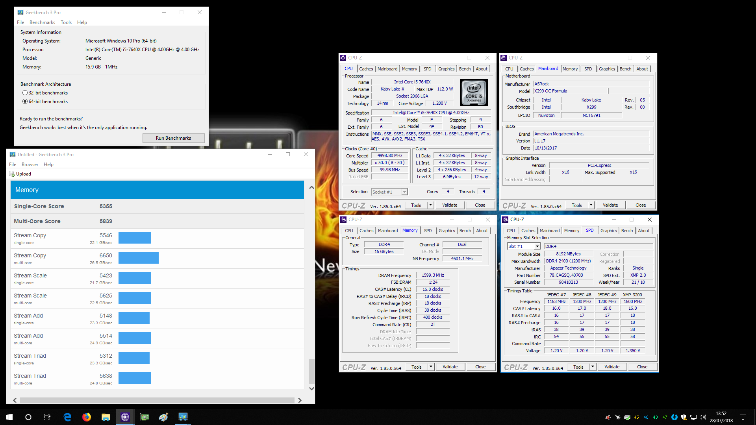Viewport: 756px width, 425px height.
Task: Click Close button in CPU-Z Mainboard window
Action: tap(641, 205)
